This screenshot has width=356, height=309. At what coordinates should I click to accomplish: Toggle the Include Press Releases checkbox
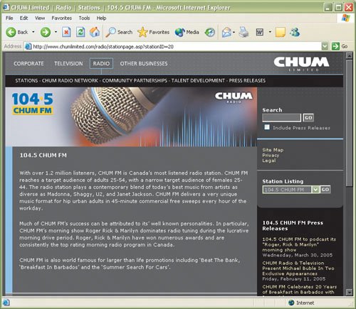pos(267,127)
